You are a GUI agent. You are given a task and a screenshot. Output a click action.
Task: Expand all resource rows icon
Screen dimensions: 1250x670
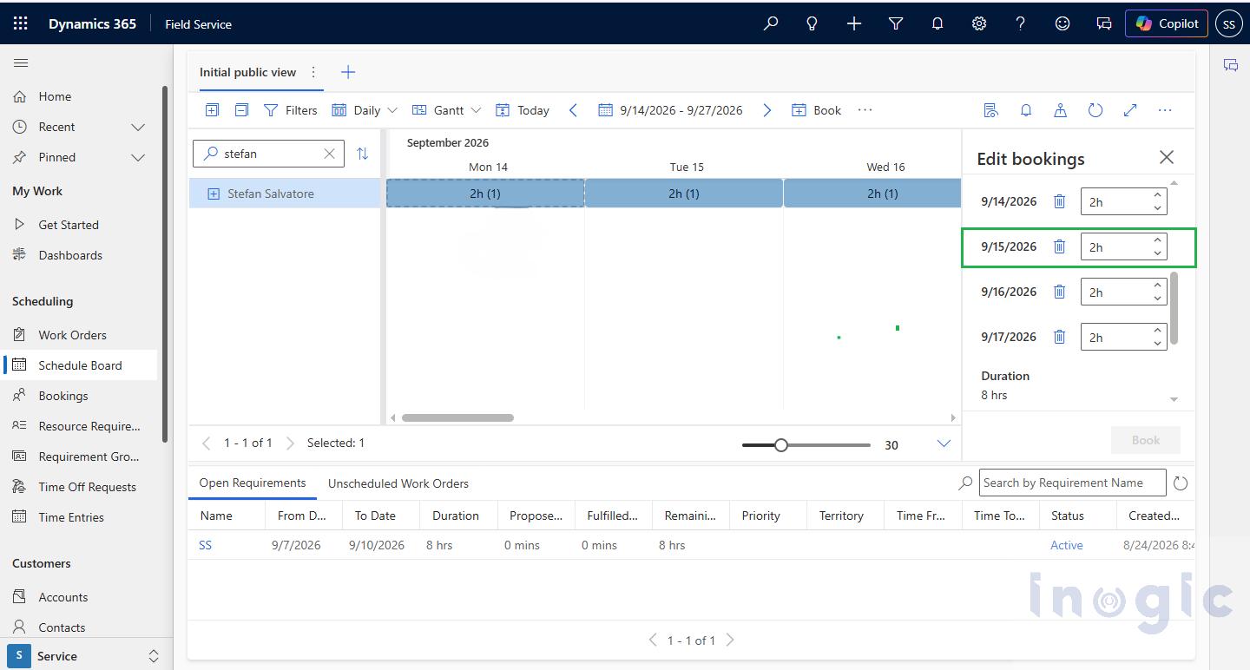pyautogui.click(x=212, y=110)
